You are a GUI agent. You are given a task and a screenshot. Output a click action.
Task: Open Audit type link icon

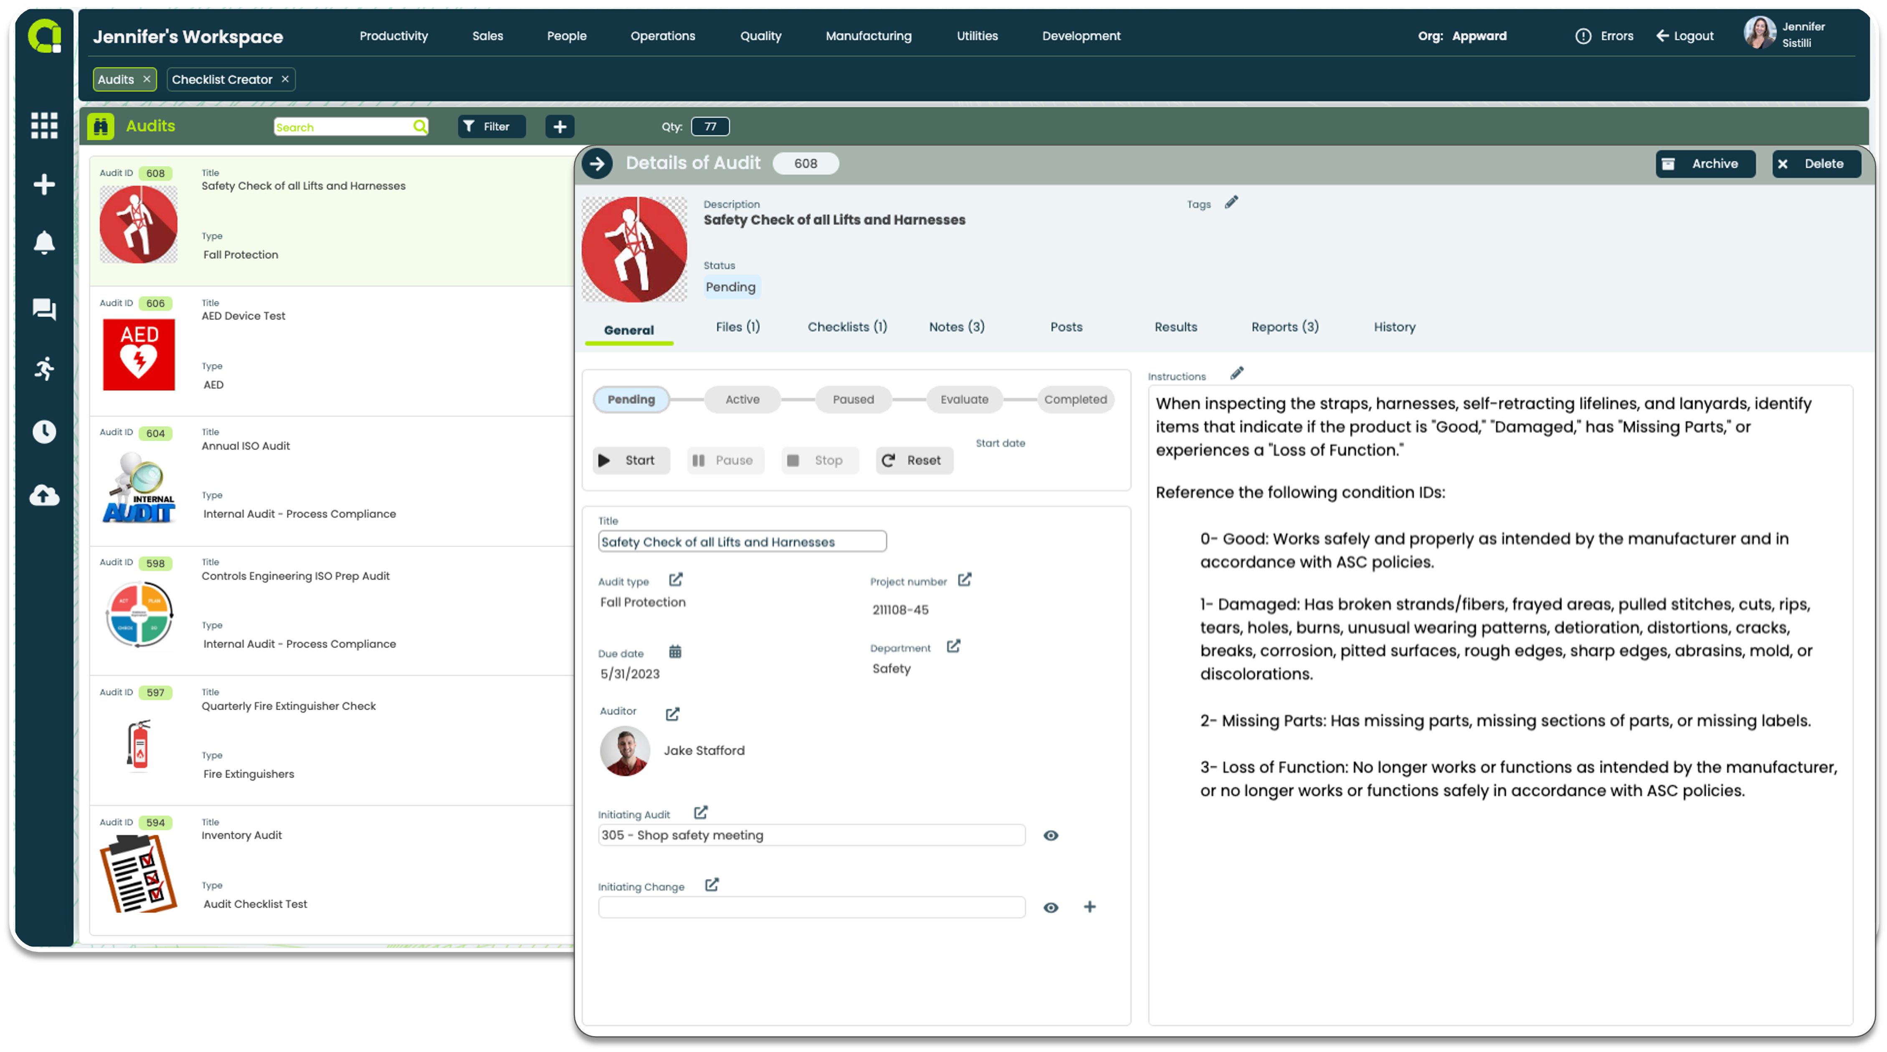[675, 579]
